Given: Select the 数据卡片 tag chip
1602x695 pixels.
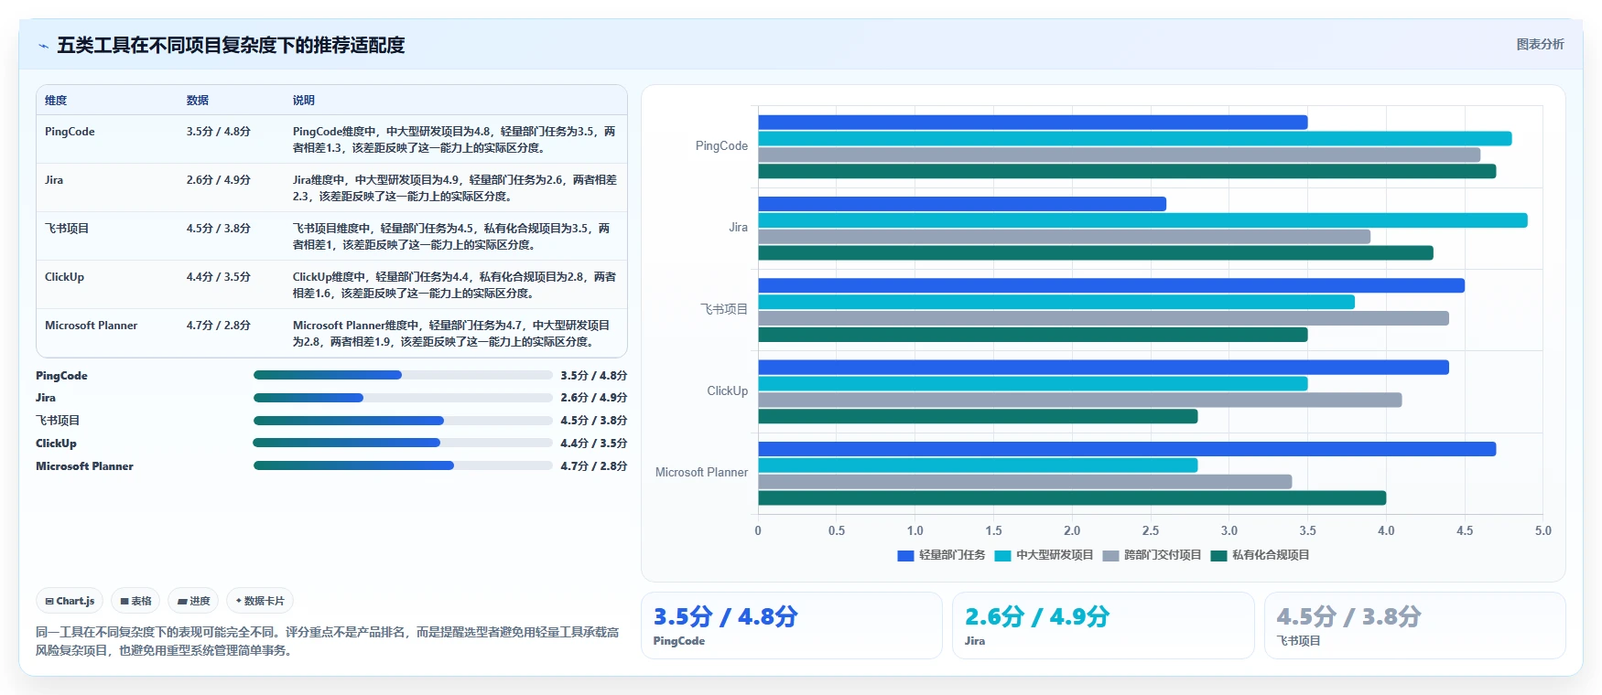Looking at the screenshot, I should click(260, 601).
